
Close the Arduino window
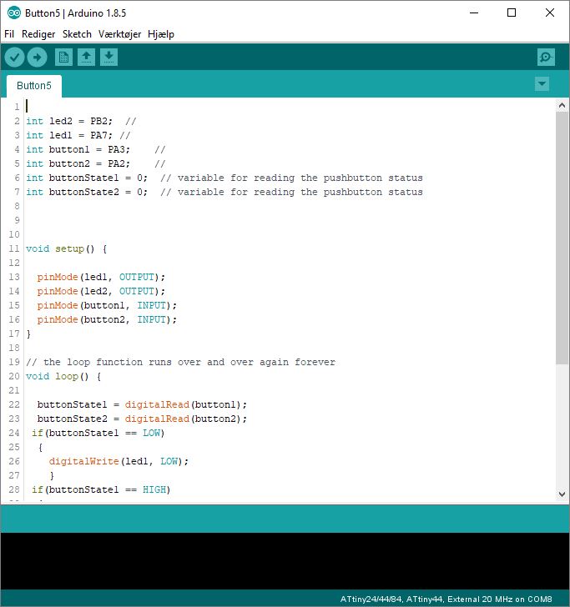click(x=549, y=13)
